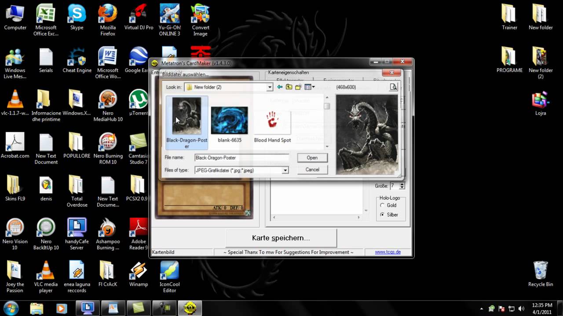563x316 pixels.
Task: Open Winamp desktop icon
Action: 139,274
